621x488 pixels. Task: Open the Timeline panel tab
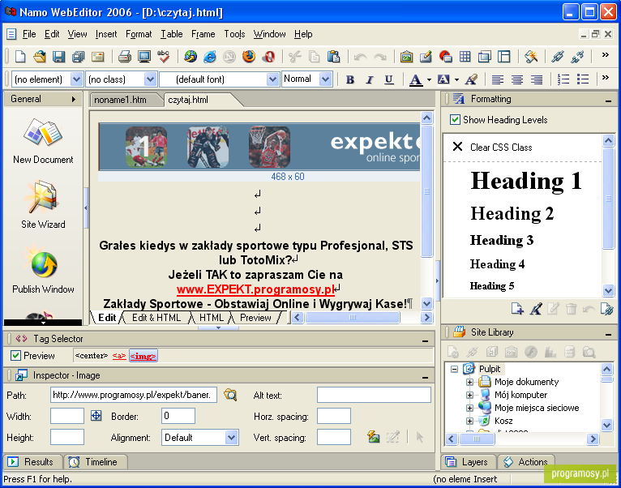click(x=96, y=462)
